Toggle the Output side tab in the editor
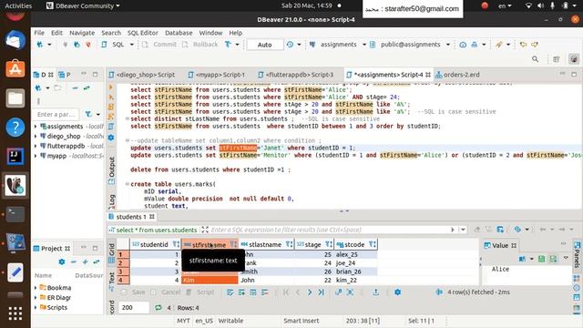This screenshot has width=583, height=328. tap(111, 170)
